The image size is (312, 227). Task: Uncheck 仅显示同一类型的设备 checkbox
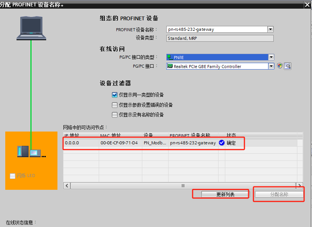click(x=115, y=95)
